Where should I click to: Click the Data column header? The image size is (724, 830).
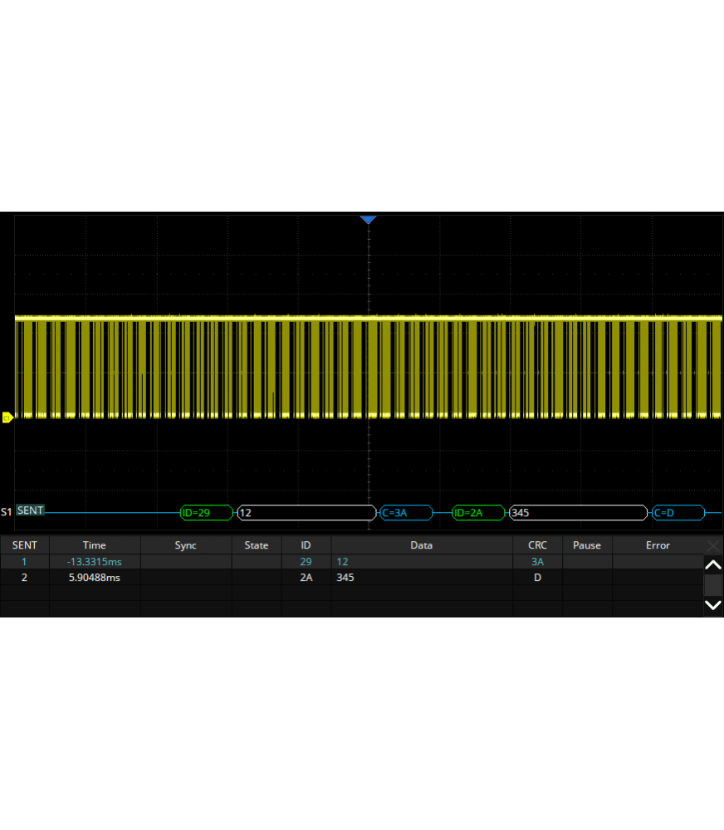click(422, 545)
